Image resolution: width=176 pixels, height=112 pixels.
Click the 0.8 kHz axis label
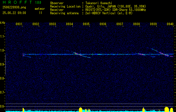(x=2, y=78)
